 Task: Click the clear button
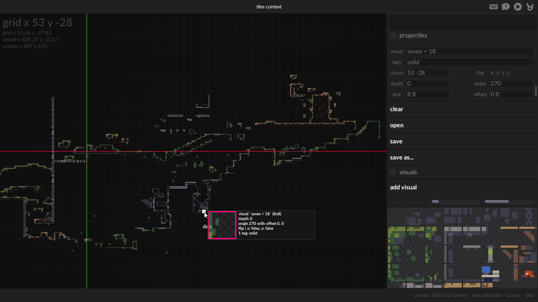coord(462,109)
